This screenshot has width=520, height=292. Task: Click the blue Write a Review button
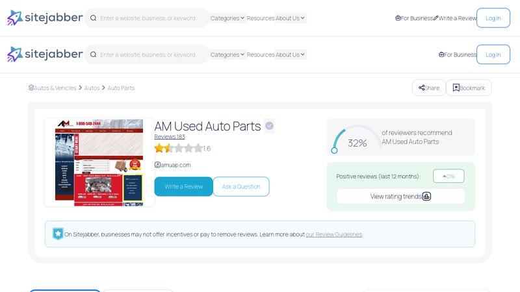point(183,186)
